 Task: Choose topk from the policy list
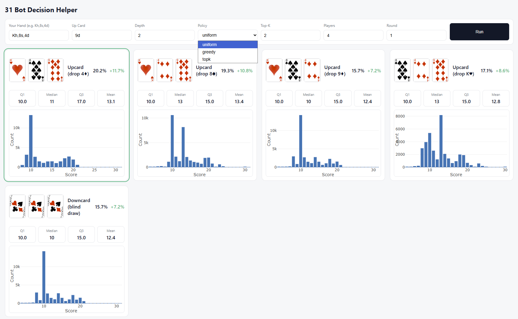206,59
